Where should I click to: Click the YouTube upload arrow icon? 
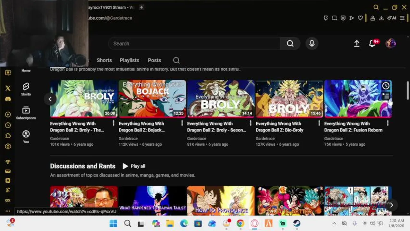357,44
